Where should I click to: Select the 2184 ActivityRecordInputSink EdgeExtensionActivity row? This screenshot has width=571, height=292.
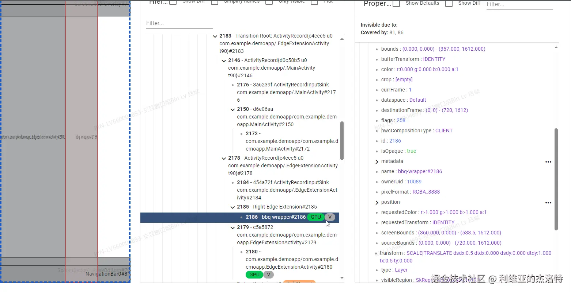(287, 190)
